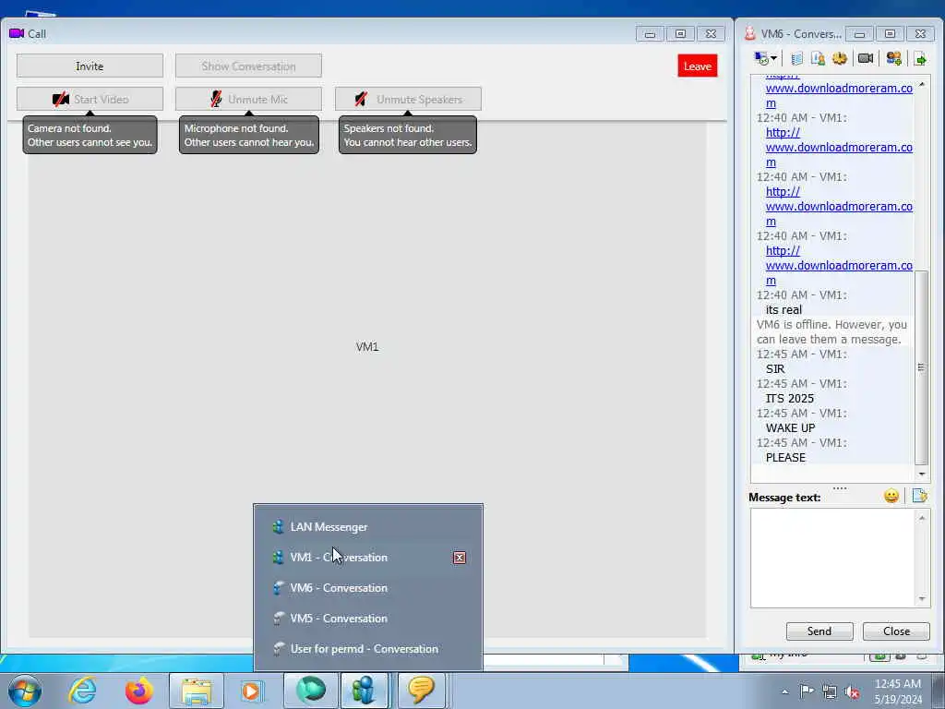945x709 pixels.
Task: Click the 'ITS 2025' chat message
Action: tap(790, 399)
